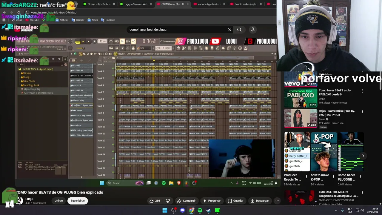Image resolution: width=382 pixels, height=215 pixels.
Task: Open options for 'Como hacer BEATS estilo PABLOXO' video
Action: tap(362, 91)
